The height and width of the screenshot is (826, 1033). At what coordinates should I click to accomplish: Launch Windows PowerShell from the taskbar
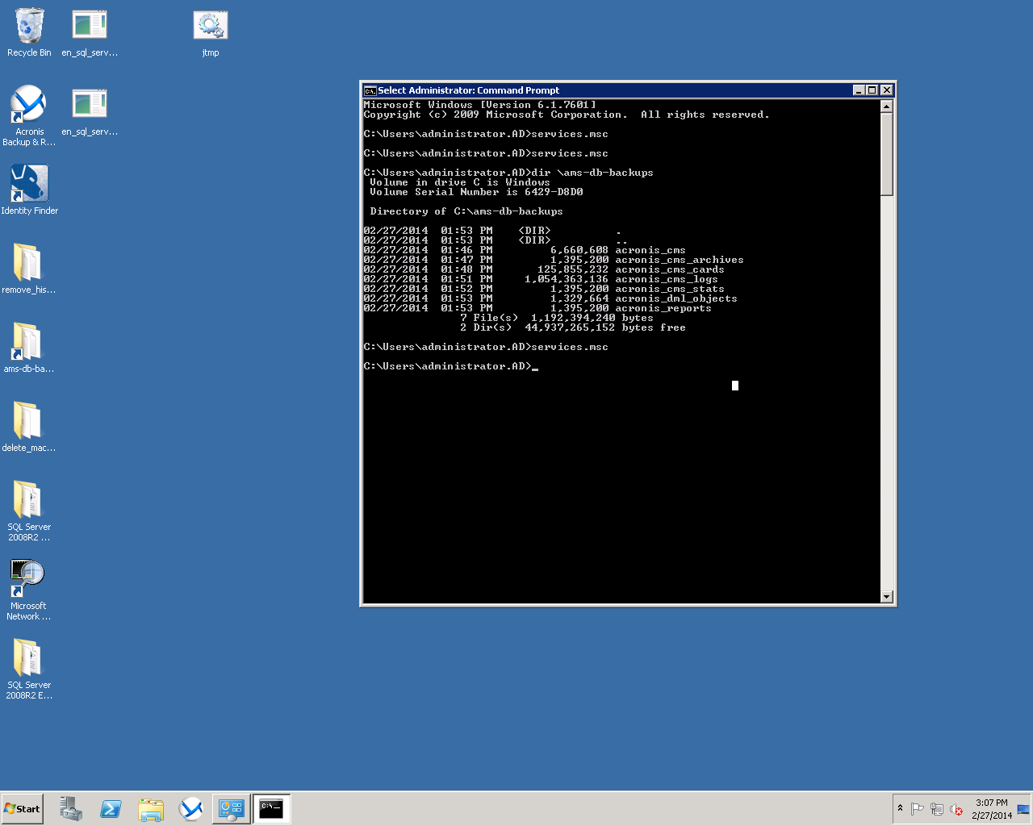point(111,809)
